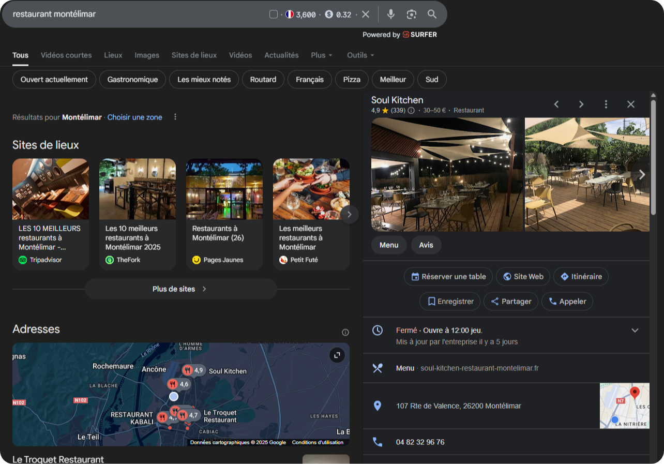Viewport: 664px width, 464px height.
Task: Click the address 107 Rte de Valence
Action: point(459,406)
